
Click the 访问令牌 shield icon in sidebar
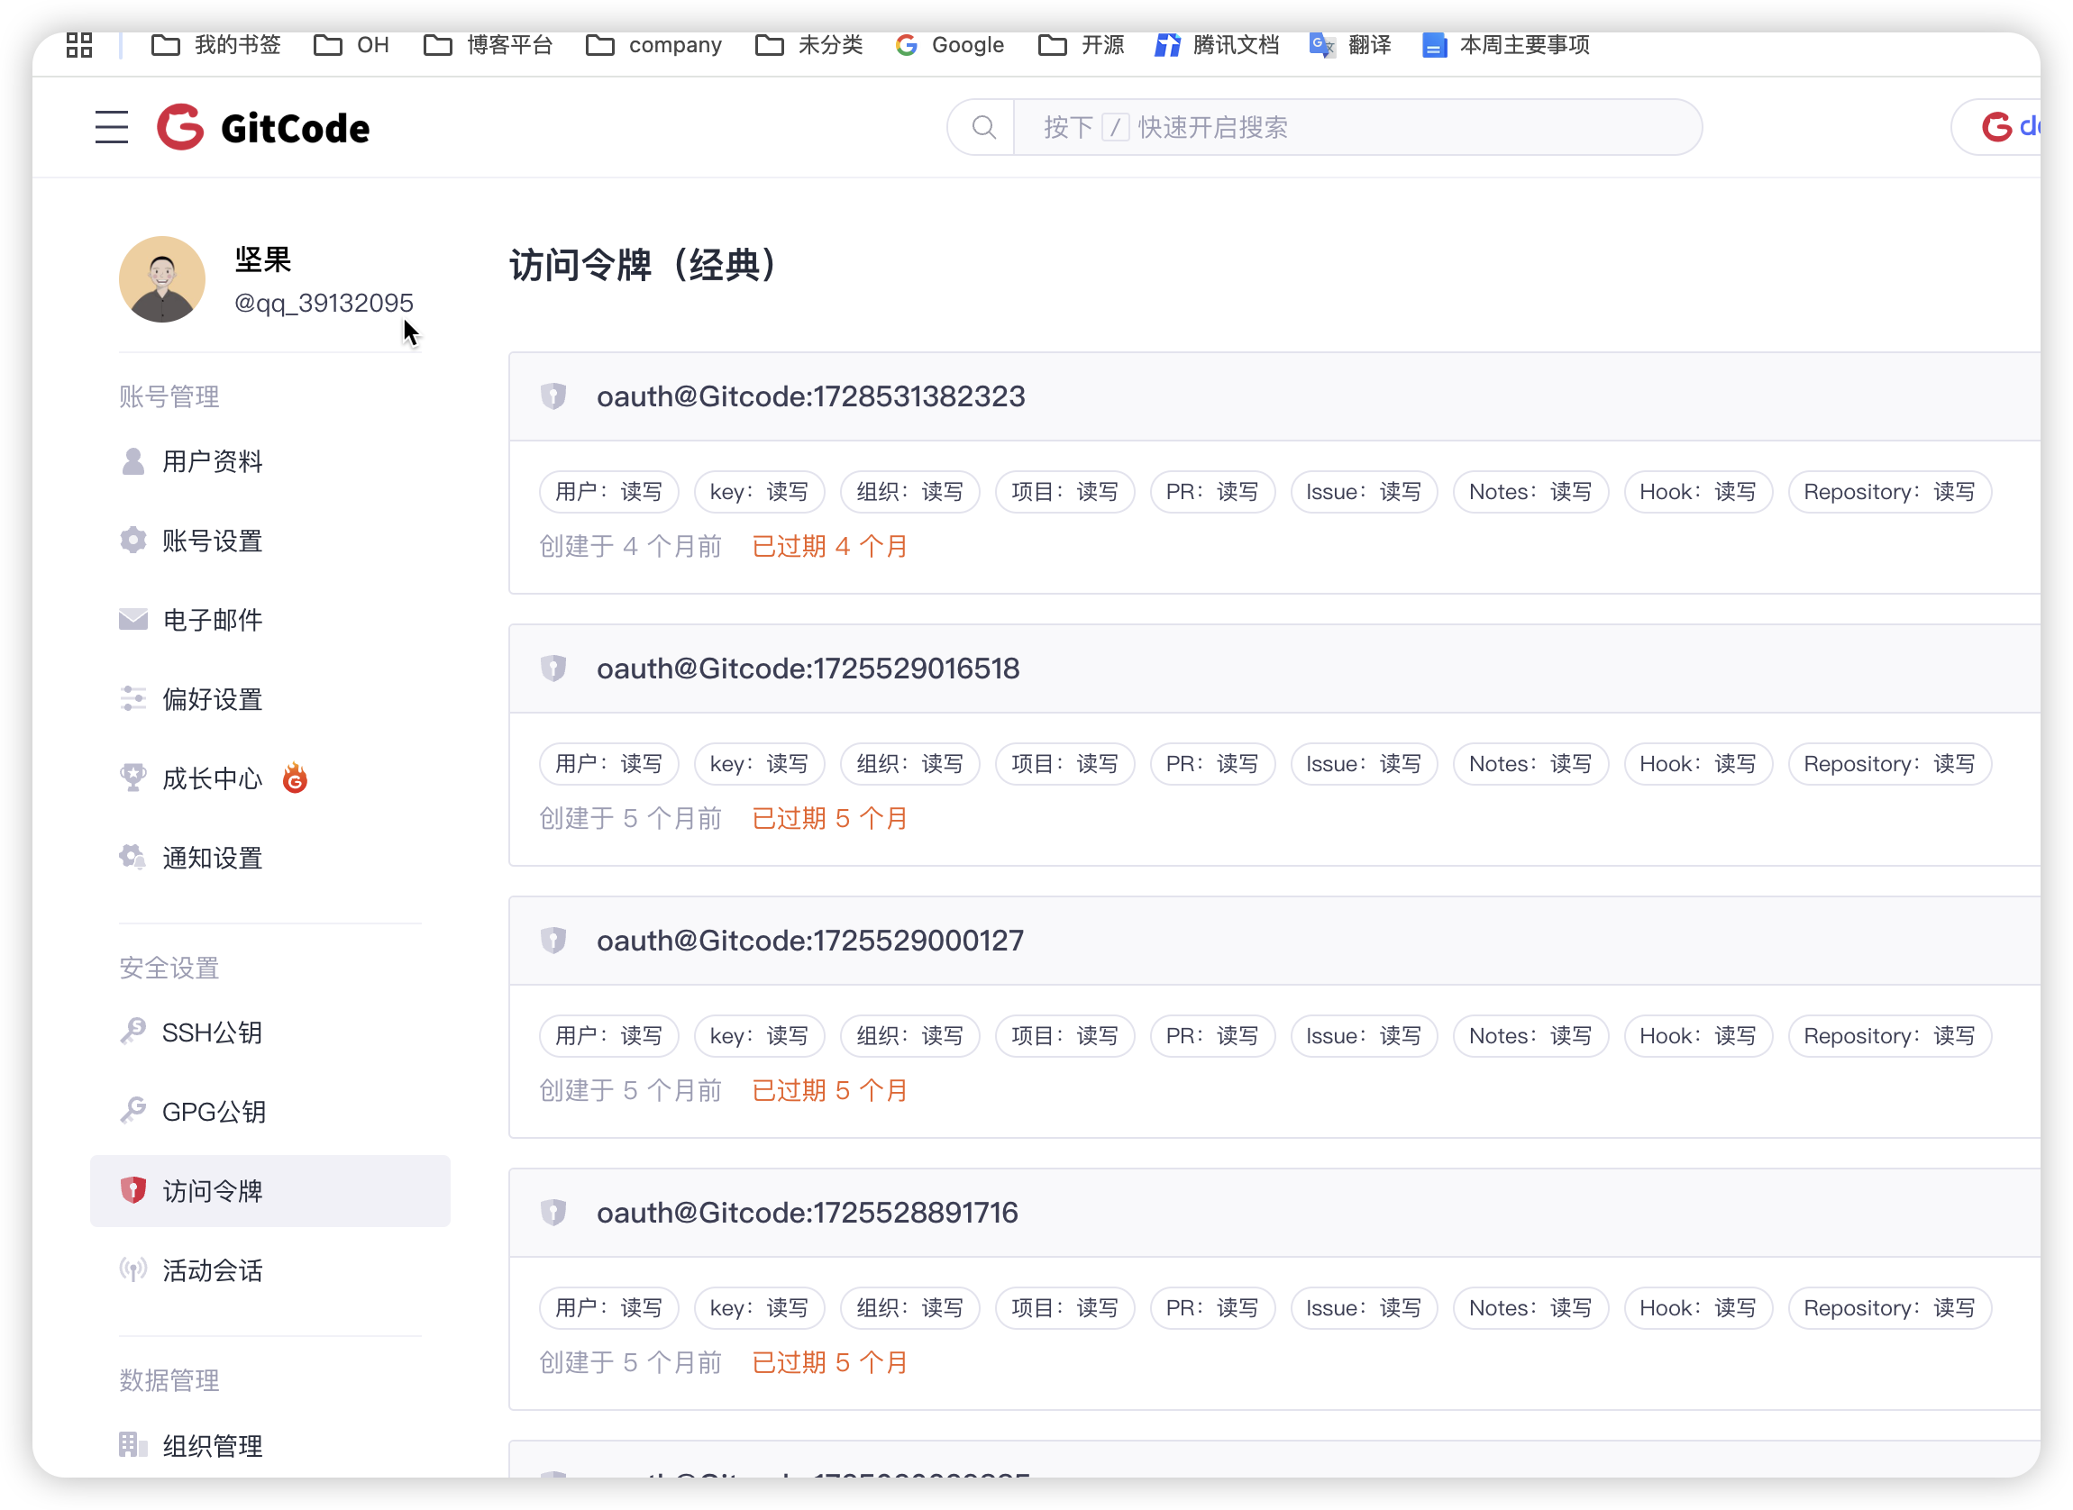coord(133,1190)
